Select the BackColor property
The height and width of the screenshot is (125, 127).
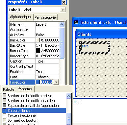point(22,40)
